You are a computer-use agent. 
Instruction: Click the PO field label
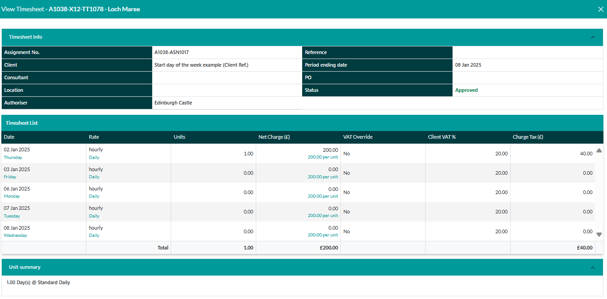[308, 77]
